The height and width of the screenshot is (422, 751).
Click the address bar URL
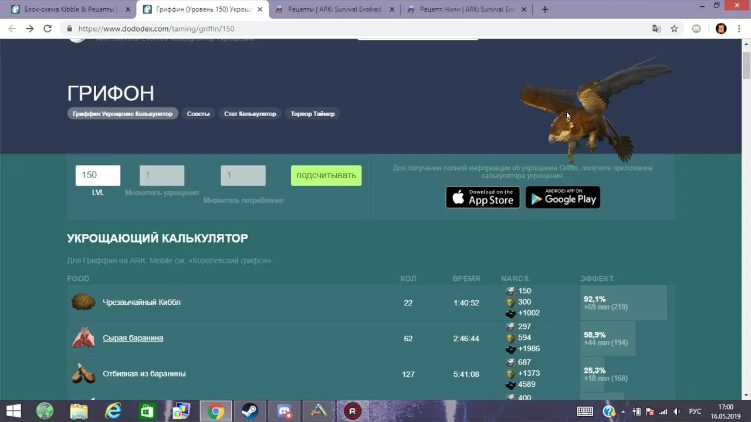[x=157, y=29]
